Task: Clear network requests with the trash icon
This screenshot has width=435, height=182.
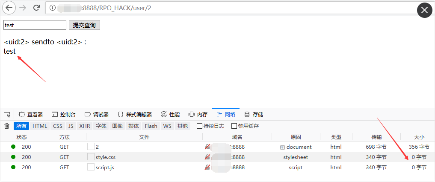Action: tap(7, 126)
